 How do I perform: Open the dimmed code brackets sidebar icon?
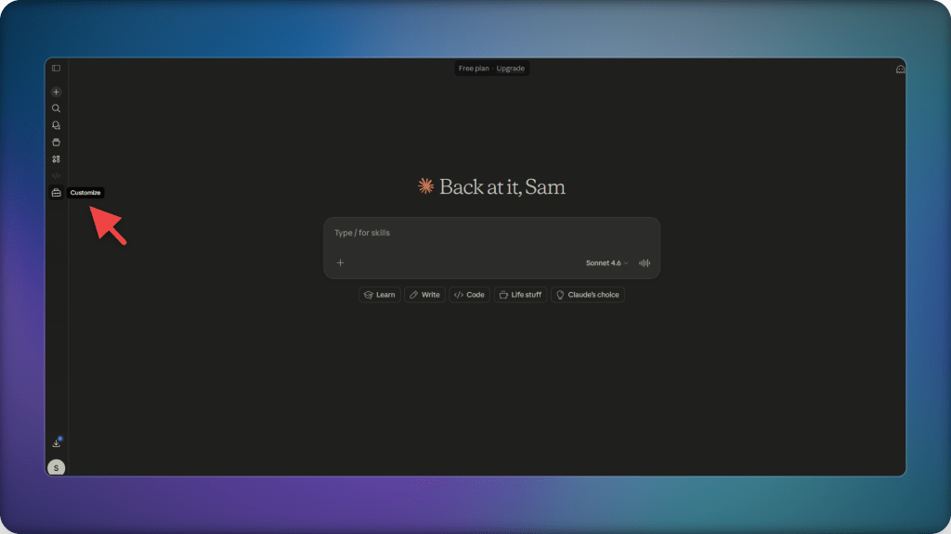[x=56, y=175]
